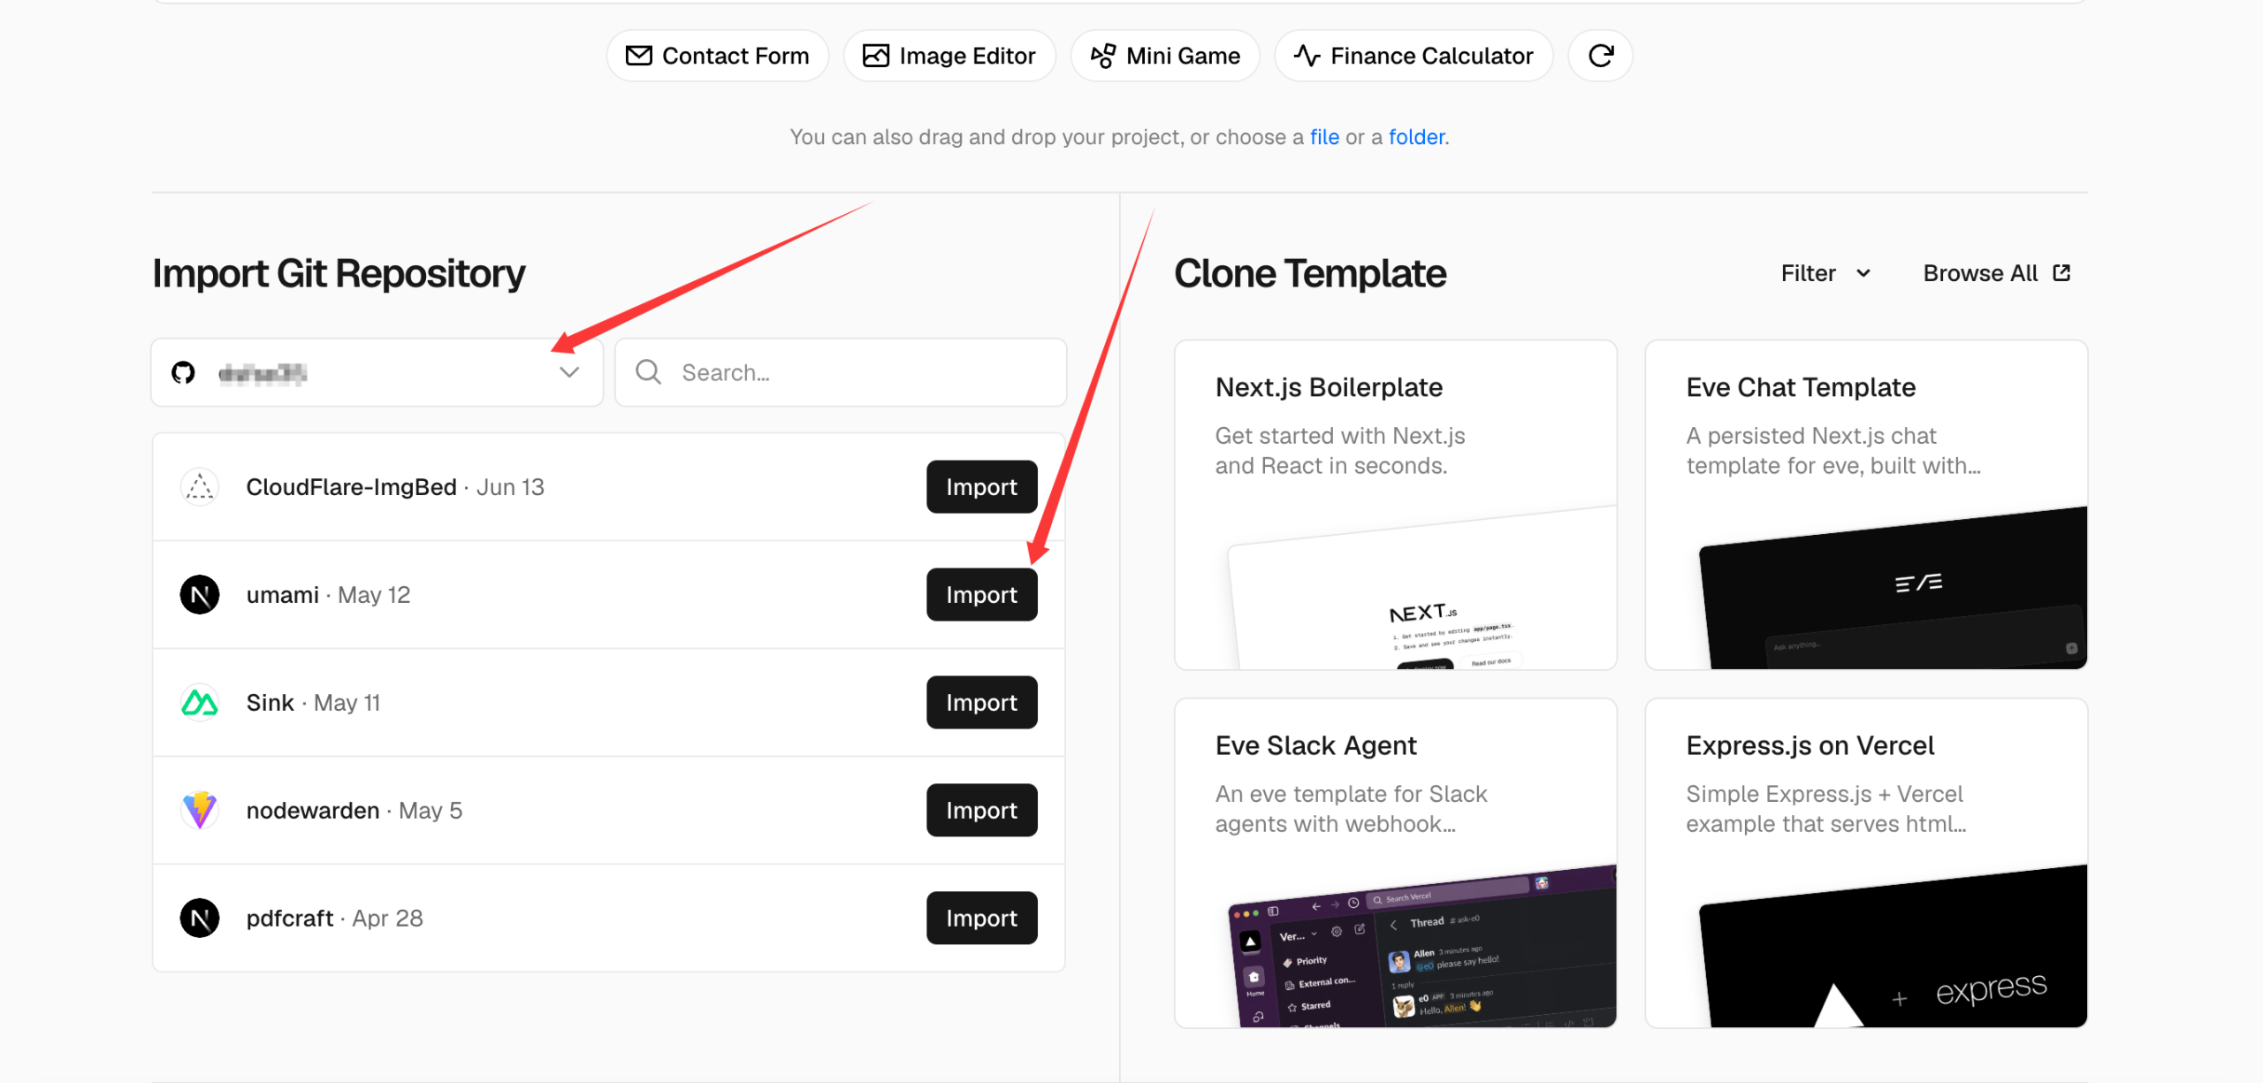Open the folder chooser link

coord(1416,137)
